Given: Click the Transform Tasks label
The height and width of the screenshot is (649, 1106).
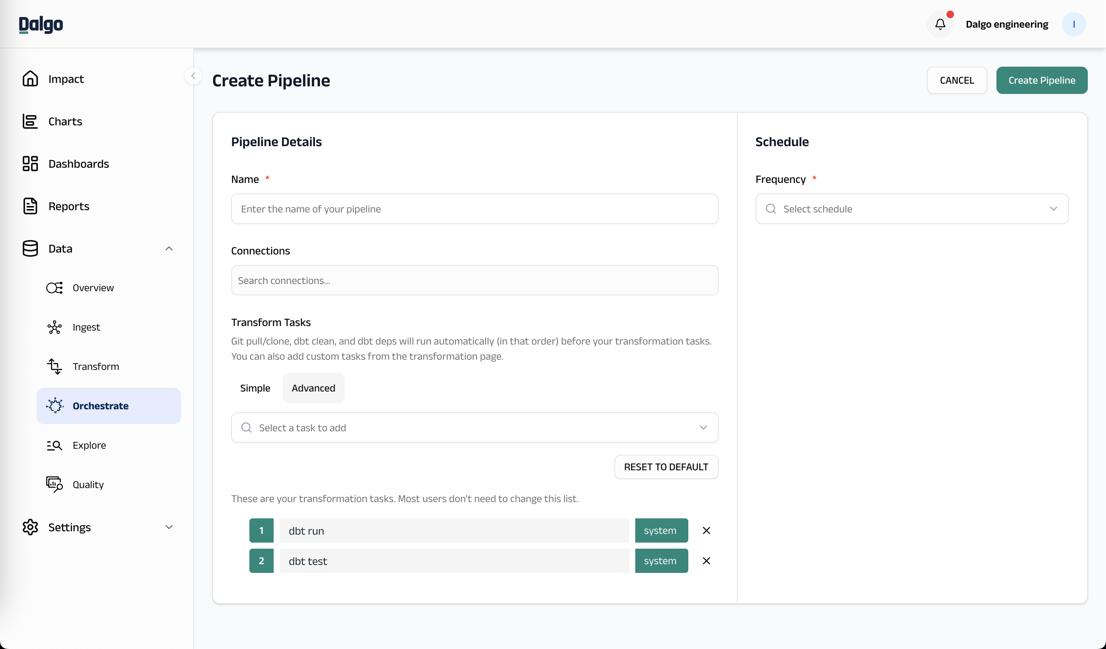Looking at the screenshot, I should [271, 322].
